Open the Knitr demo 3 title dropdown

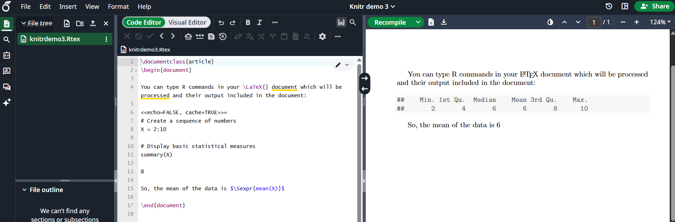(372, 6)
